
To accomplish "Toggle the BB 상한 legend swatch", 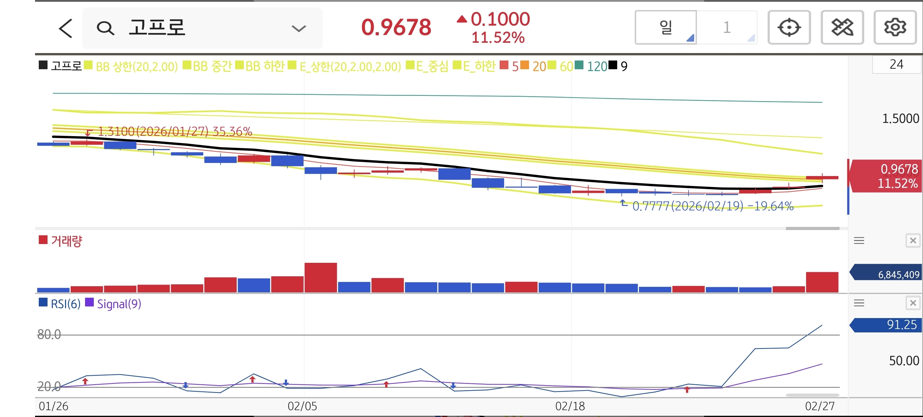I will pos(88,66).
